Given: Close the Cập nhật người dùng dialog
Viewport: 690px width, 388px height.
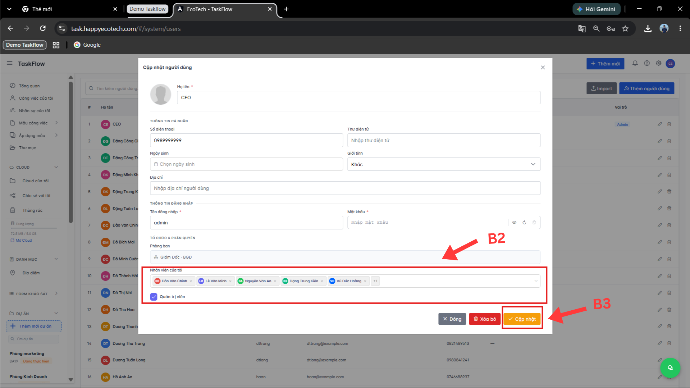Looking at the screenshot, I should (543, 68).
